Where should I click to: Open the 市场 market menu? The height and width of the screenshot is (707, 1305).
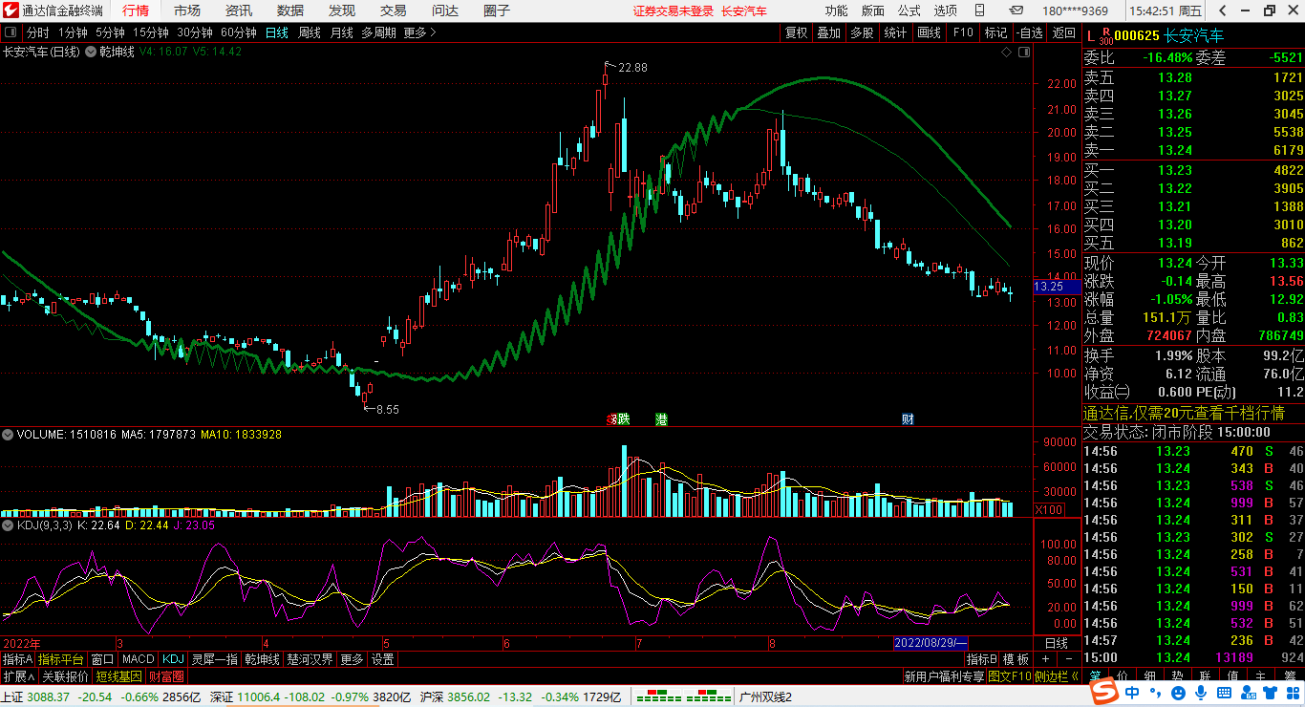[187, 11]
